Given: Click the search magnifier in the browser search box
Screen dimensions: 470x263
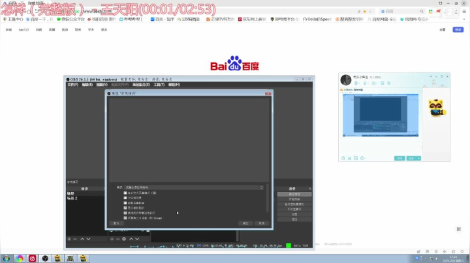Looking at the screenshot, I should 422,11.
